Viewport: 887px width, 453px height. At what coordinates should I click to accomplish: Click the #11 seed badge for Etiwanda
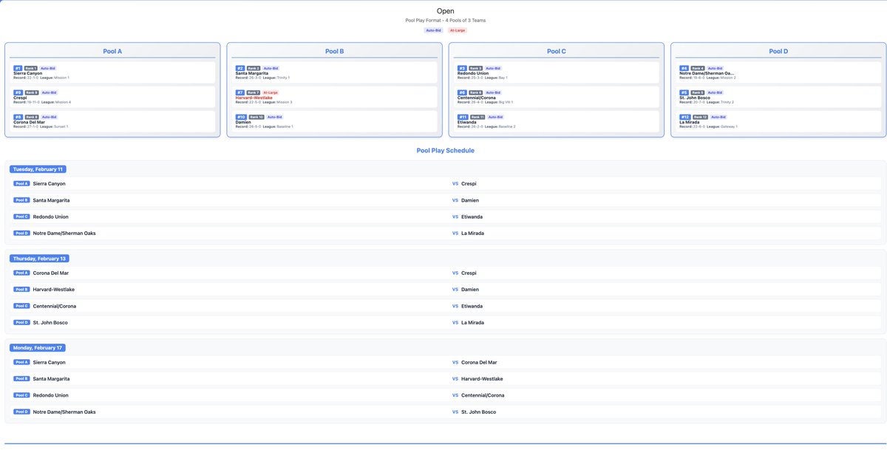pos(462,117)
